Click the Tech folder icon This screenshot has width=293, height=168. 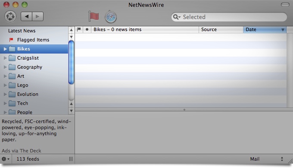(x=12, y=103)
